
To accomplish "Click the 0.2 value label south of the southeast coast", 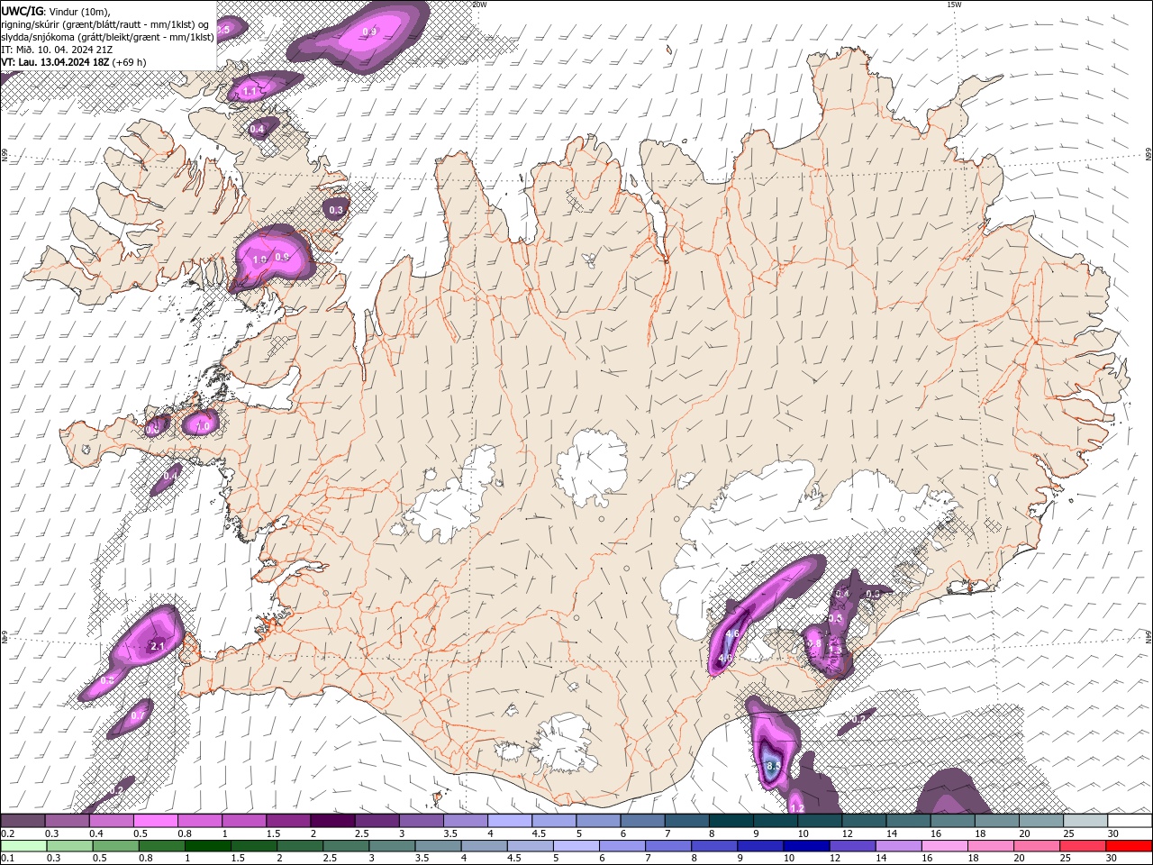I will coord(858,718).
